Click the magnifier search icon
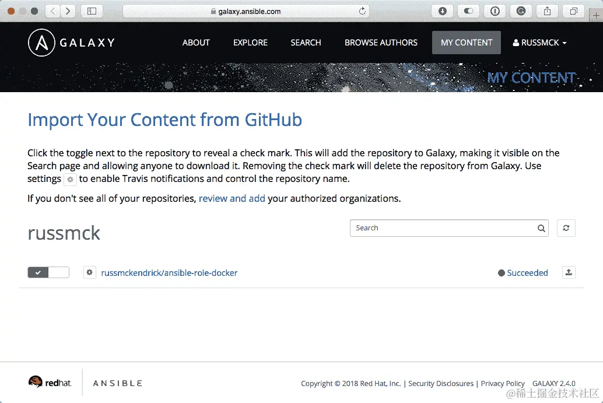Image resolution: width=603 pixels, height=403 pixels. pyautogui.click(x=541, y=228)
